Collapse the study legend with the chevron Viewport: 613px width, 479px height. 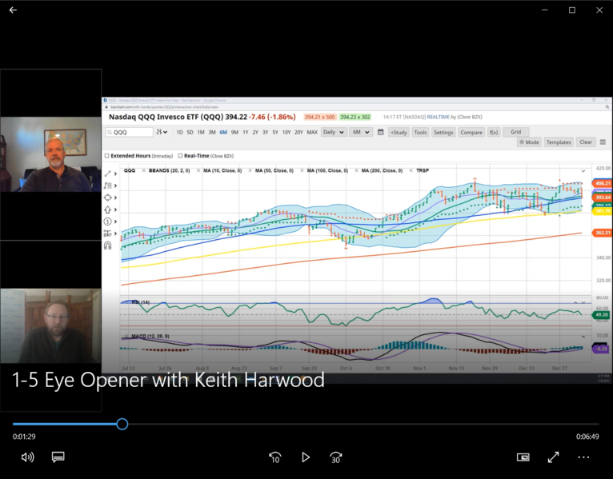583,171
